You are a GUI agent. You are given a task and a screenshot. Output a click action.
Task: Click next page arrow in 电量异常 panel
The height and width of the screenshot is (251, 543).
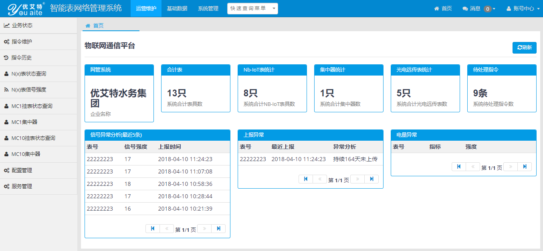(511, 167)
